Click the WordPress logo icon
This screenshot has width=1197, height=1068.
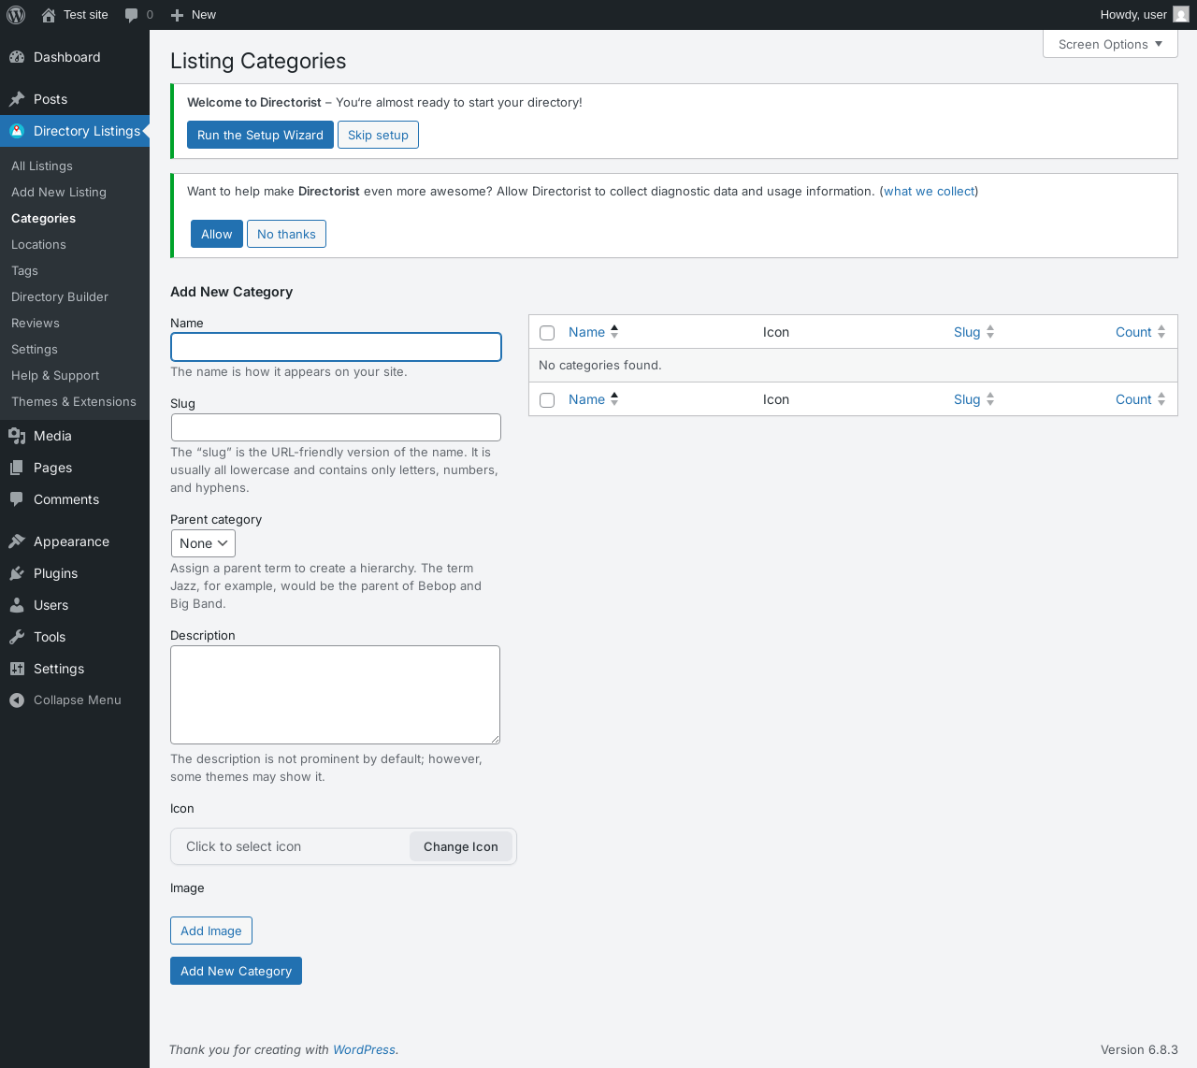point(16,15)
